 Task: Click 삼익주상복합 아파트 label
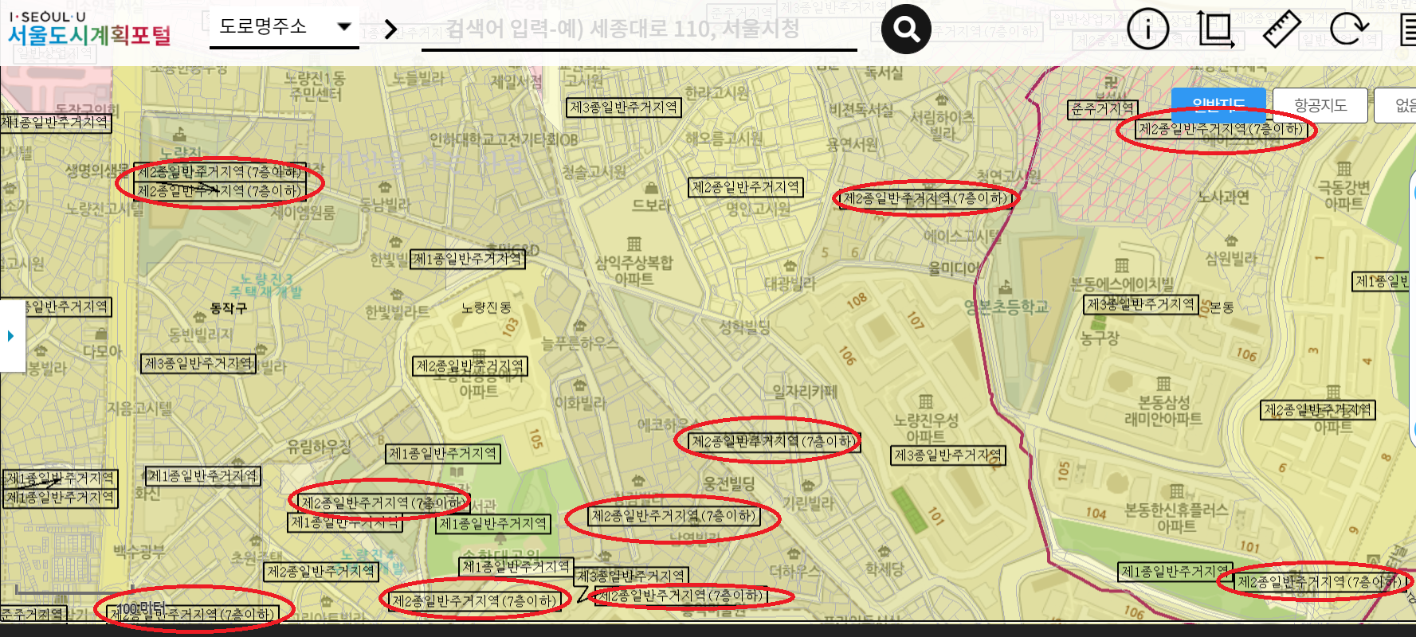coord(633,270)
